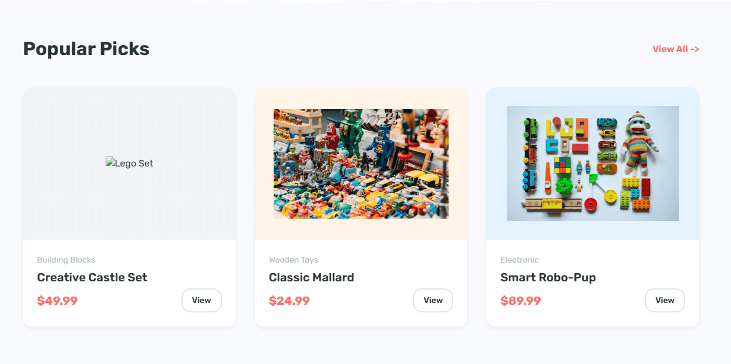Open the toy robots market photo

click(x=361, y=164)
